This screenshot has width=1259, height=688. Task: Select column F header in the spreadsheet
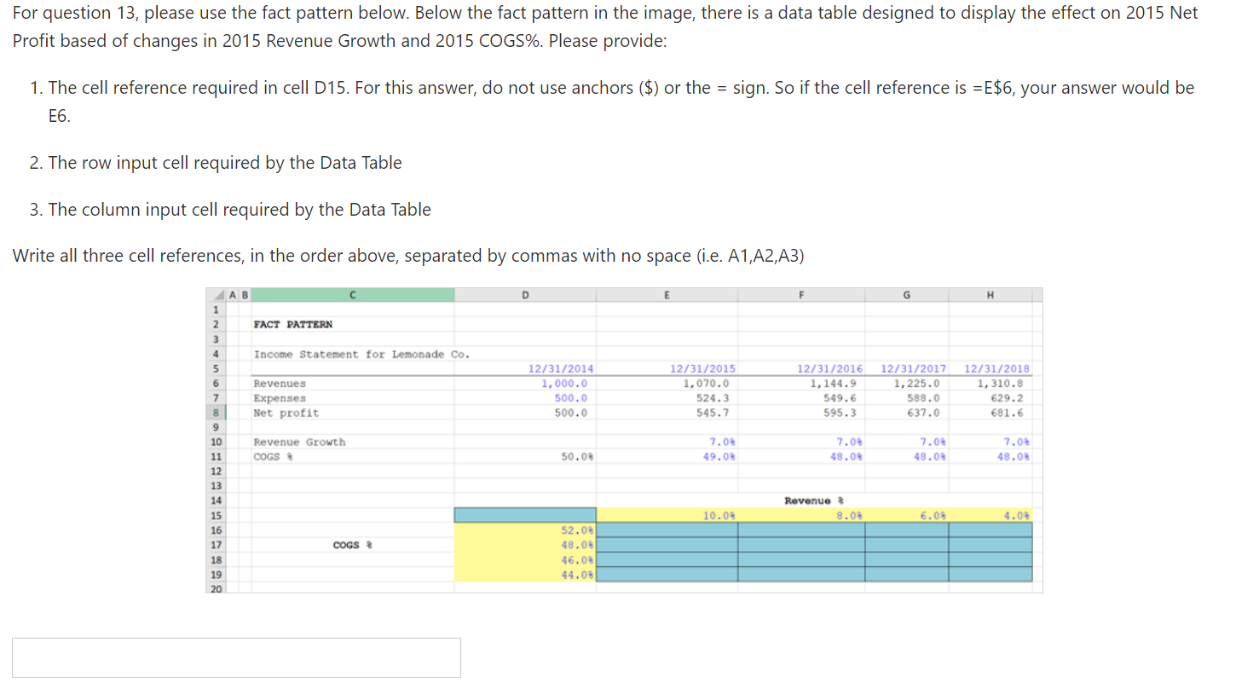coord(801,295)
